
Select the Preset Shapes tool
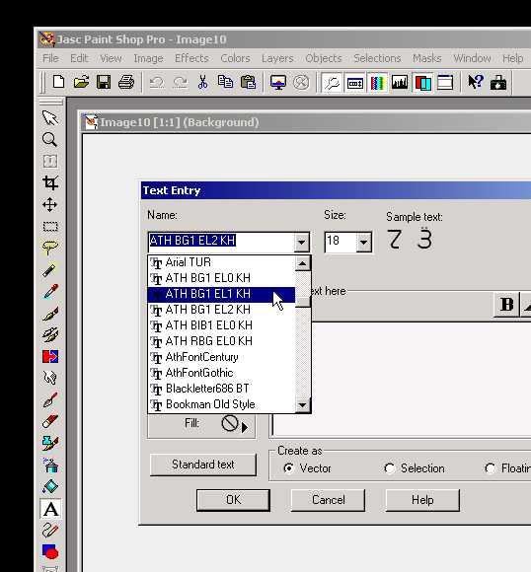50,552
